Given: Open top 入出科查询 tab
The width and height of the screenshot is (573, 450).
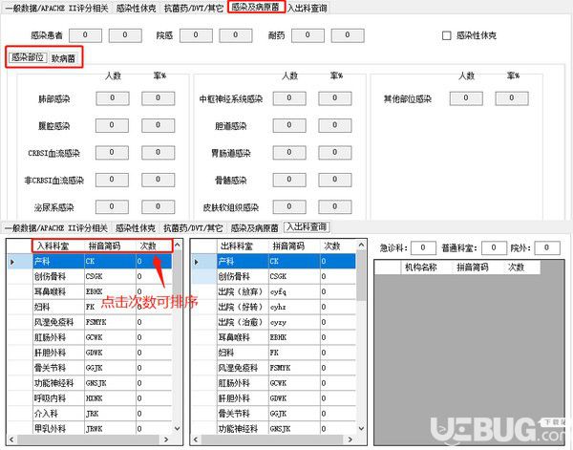Looking at the screenshot, I should (x=308, y=8).
